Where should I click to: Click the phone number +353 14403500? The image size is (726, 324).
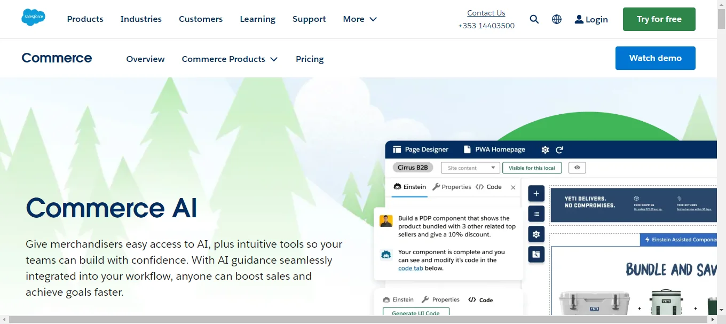(x=486, y=26)
